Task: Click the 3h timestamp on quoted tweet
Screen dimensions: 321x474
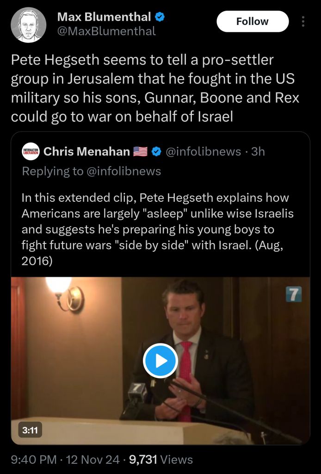Action: pyautogui.click(x=258, y=151)
